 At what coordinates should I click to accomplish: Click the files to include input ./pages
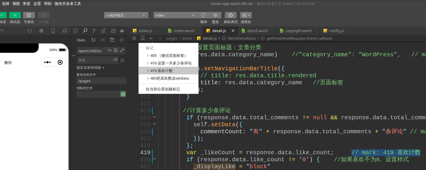point(101,81)
